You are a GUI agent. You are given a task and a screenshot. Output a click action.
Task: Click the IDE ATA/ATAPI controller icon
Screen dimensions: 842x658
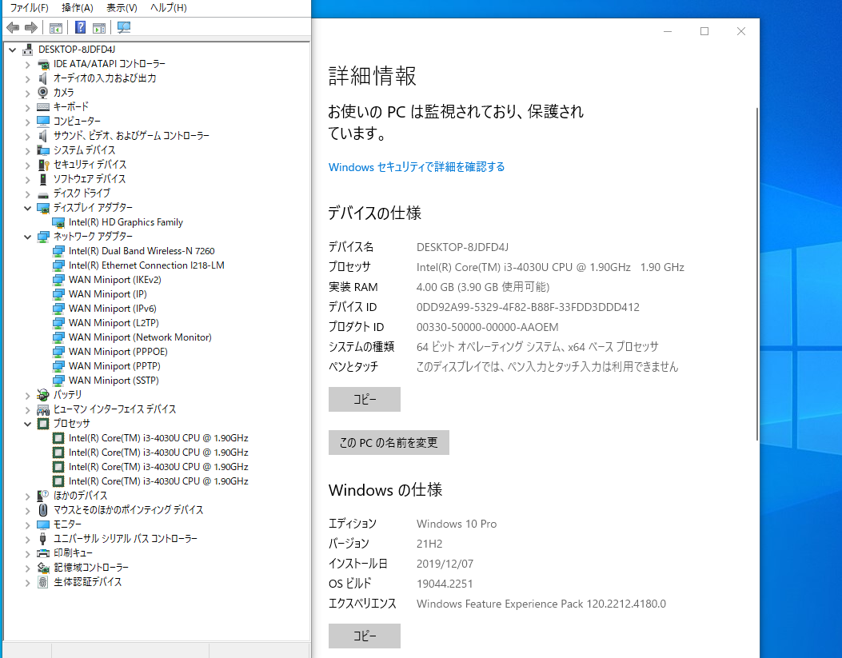[x=43, y=64]
